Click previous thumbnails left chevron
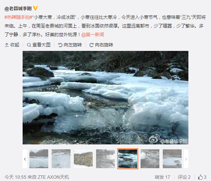The width and height of the screenshot is (211, 181). [25, 159]
